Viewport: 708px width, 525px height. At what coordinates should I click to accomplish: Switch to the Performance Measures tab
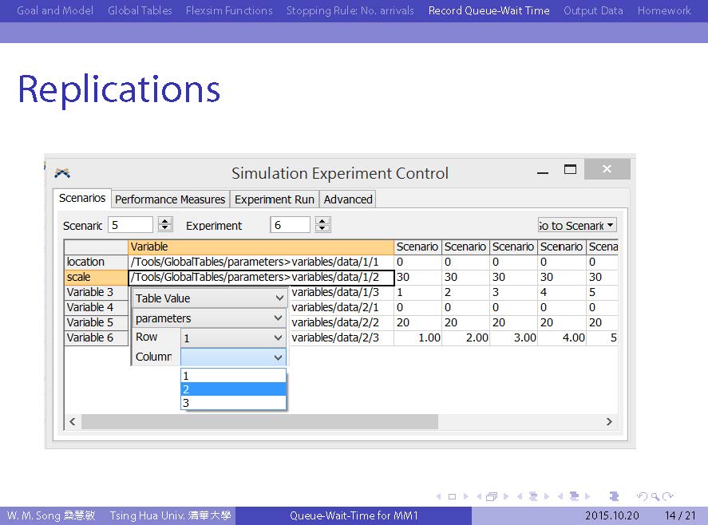170,199
